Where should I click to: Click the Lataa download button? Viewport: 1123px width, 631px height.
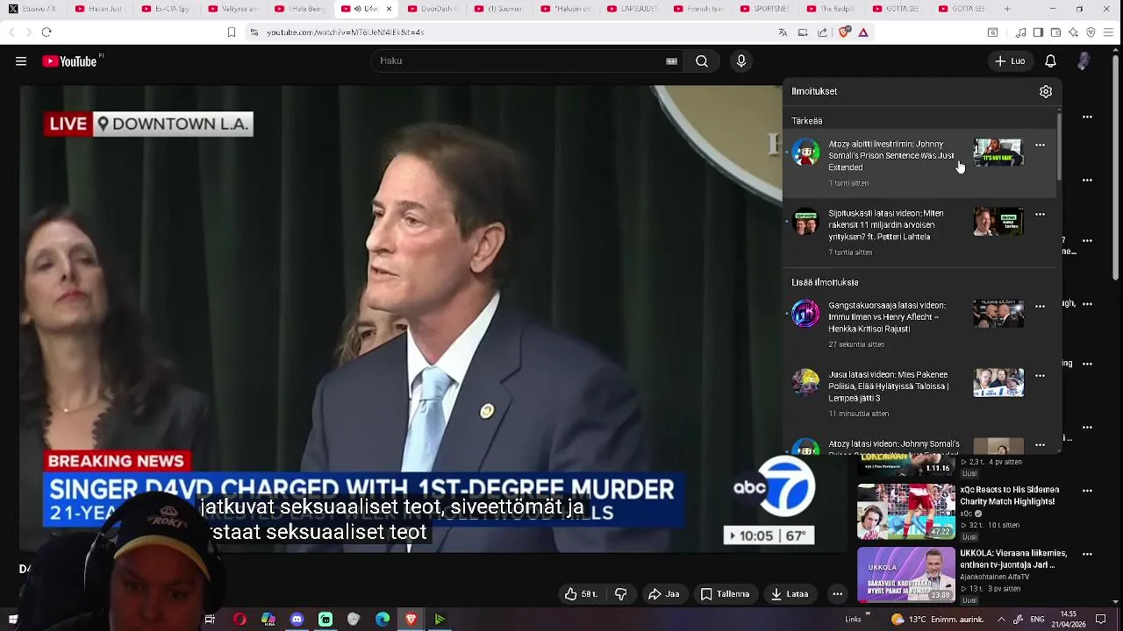(790, 594)
